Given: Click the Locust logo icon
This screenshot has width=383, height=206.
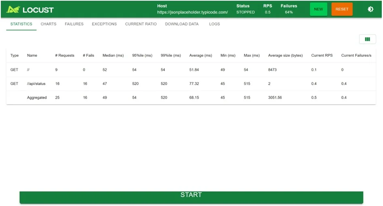Looking at the screenshot, I should click(x=13, y=9).
